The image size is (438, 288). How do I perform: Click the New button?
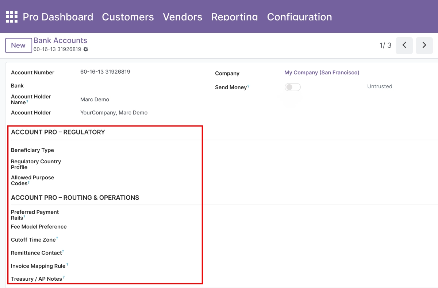18,46
